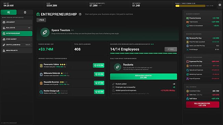The height and width of the screenshot is (125, 223).
Task: Open Mega Projects in sidebar
Action: (17, 51)
